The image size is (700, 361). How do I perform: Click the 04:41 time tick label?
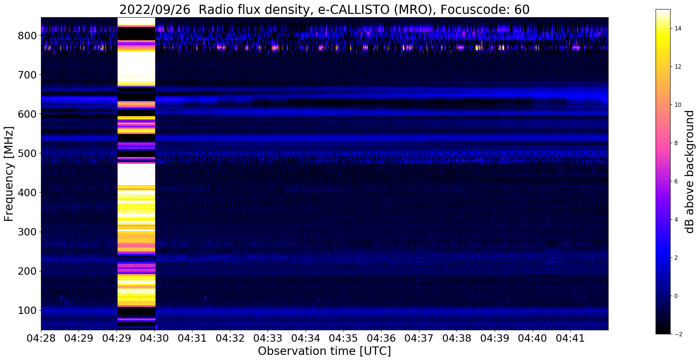tap(571, 338)
